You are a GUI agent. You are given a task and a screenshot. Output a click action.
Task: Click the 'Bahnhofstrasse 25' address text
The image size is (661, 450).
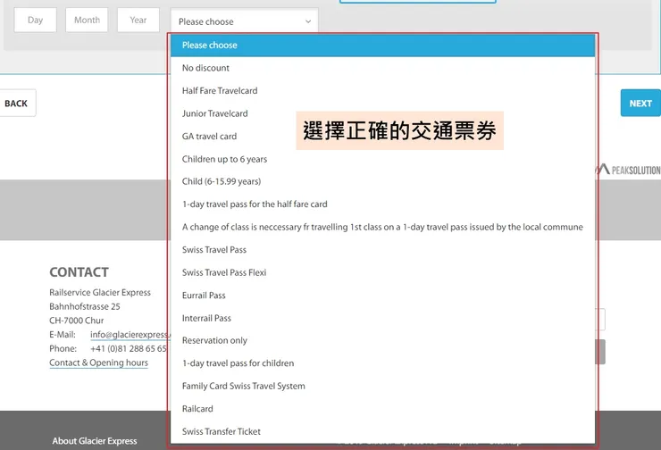click(85, 306)
